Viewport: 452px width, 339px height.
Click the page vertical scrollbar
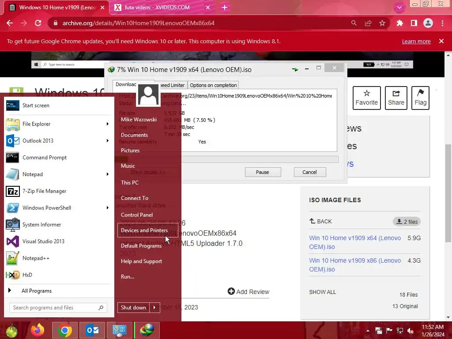(448, 192)
